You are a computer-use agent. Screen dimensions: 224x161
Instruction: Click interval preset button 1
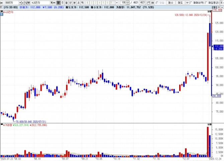[87, 3]
